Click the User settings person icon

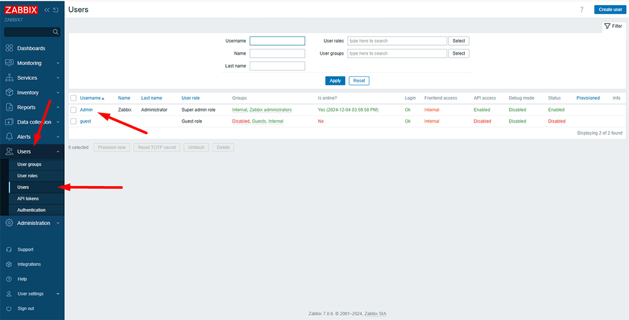[x=9, y=294]
